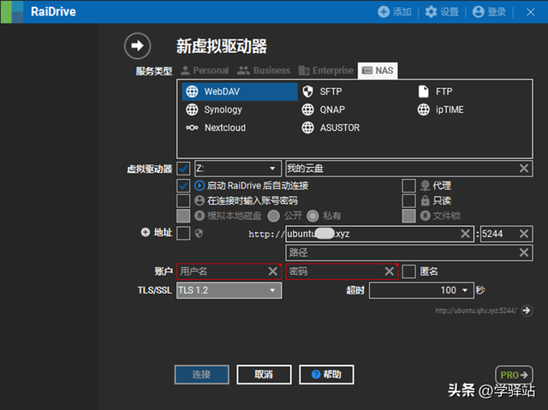This screenshot has width=548, height=410.
Task: Enable 在连接时输入账号密码 checkbox
Action: point(183,201)
